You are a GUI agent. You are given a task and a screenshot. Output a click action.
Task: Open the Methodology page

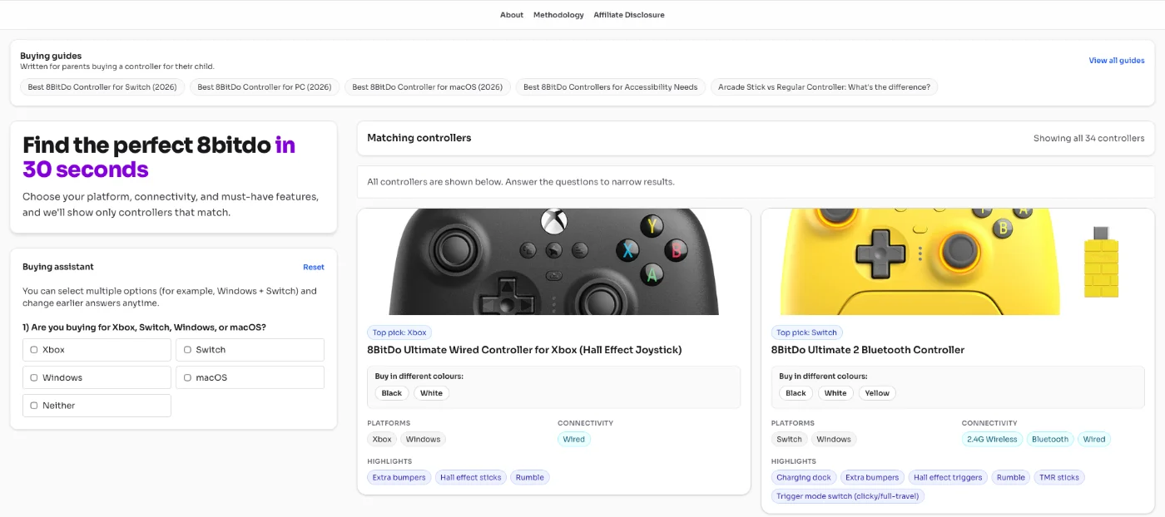point(558,15)
